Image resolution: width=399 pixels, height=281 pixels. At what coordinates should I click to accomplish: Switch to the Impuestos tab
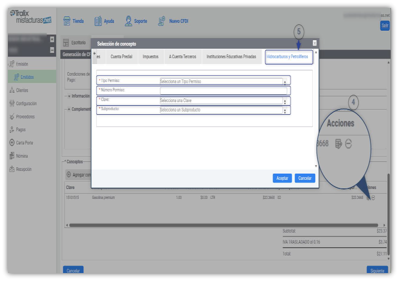150,57
